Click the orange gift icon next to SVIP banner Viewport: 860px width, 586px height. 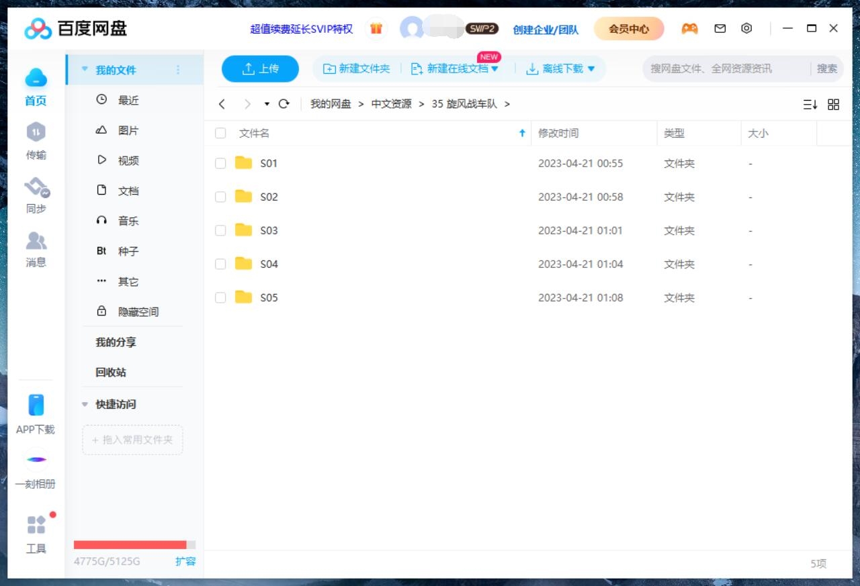click(x=376, y=28)
